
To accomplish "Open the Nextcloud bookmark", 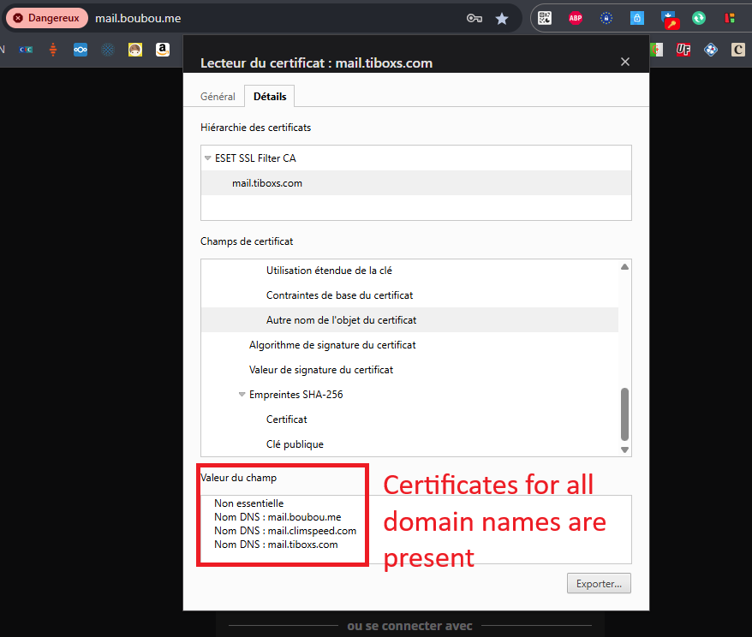I will (x=81, y=50).
